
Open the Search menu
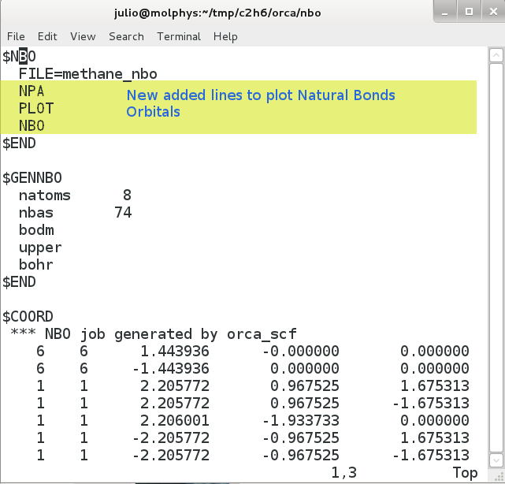click(x=126, y=36)
